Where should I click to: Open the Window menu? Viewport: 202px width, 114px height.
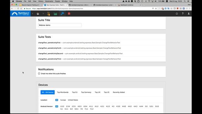coord(64,1)
